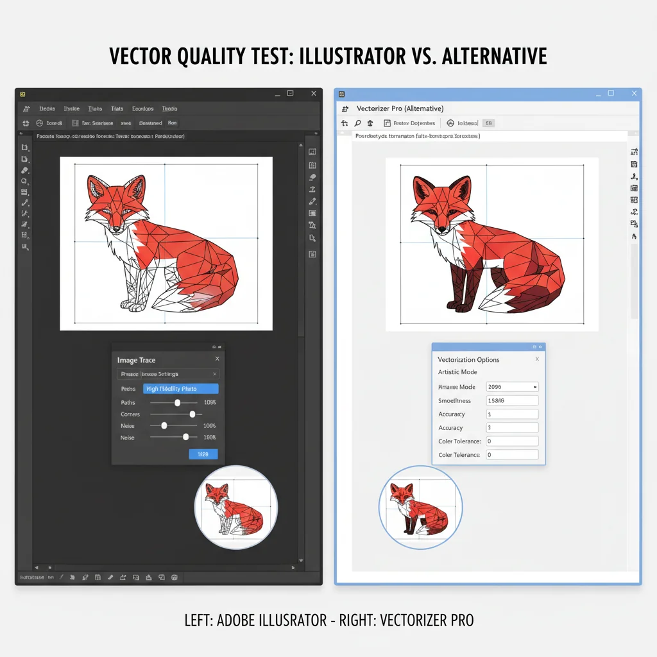The image size is (657, 657).
Task: Close the Vectorization Options panel
Action: point(537,359)
